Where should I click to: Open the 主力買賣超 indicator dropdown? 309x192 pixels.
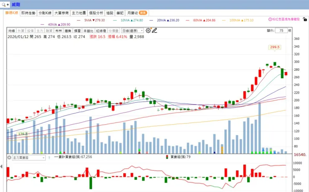pyautogui.click(x=29, y=157)
